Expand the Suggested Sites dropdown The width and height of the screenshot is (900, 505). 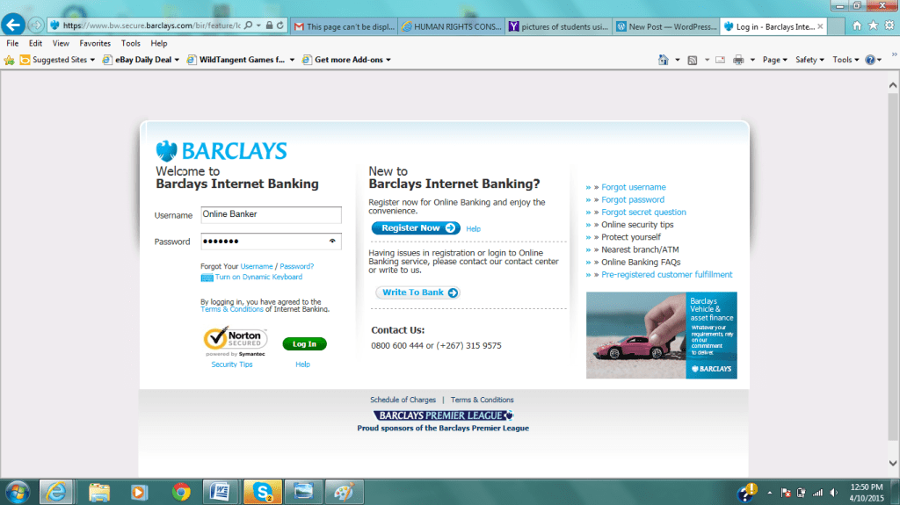(x=92, y=60)
